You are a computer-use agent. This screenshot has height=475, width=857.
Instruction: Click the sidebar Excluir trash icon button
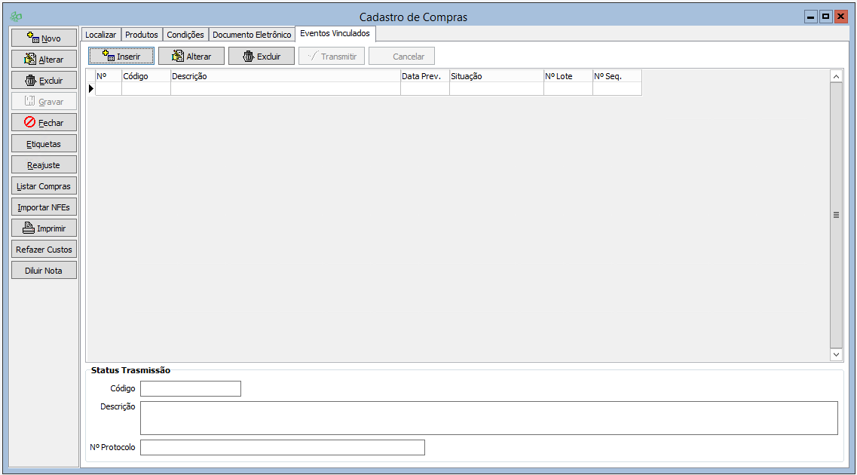point(44,80)
